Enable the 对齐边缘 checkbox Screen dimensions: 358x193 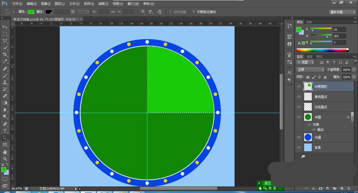point(170,12)
